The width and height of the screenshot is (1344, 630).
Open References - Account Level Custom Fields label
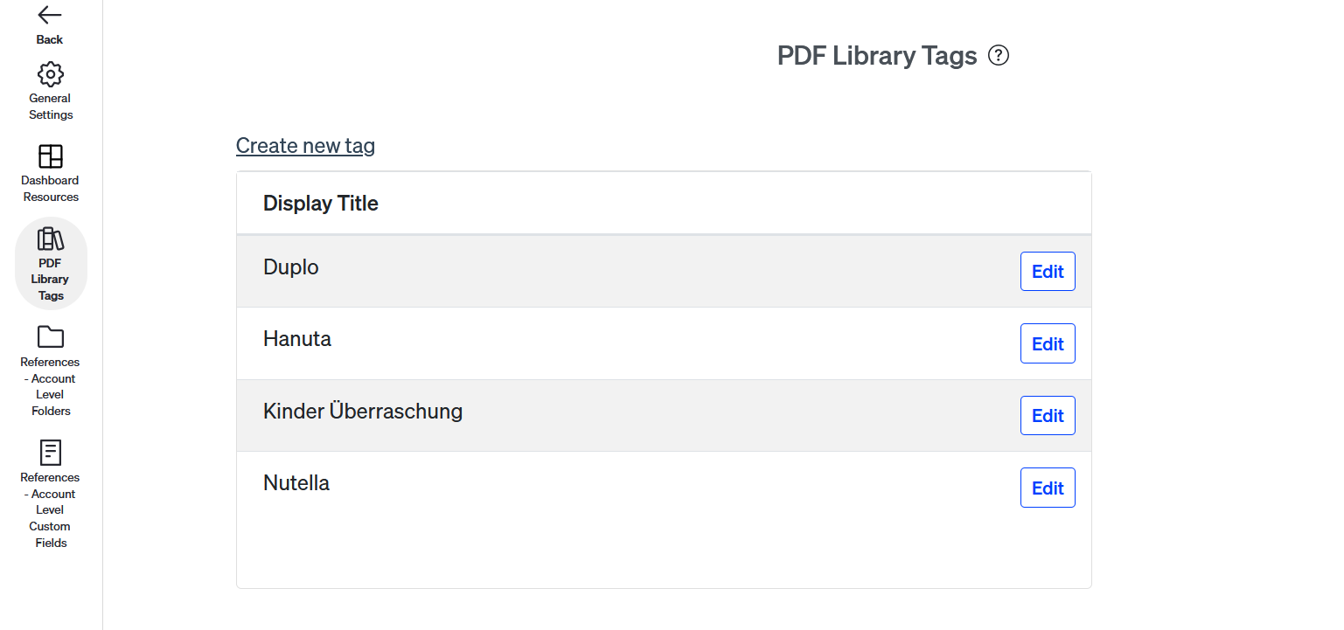coord(50,510)
